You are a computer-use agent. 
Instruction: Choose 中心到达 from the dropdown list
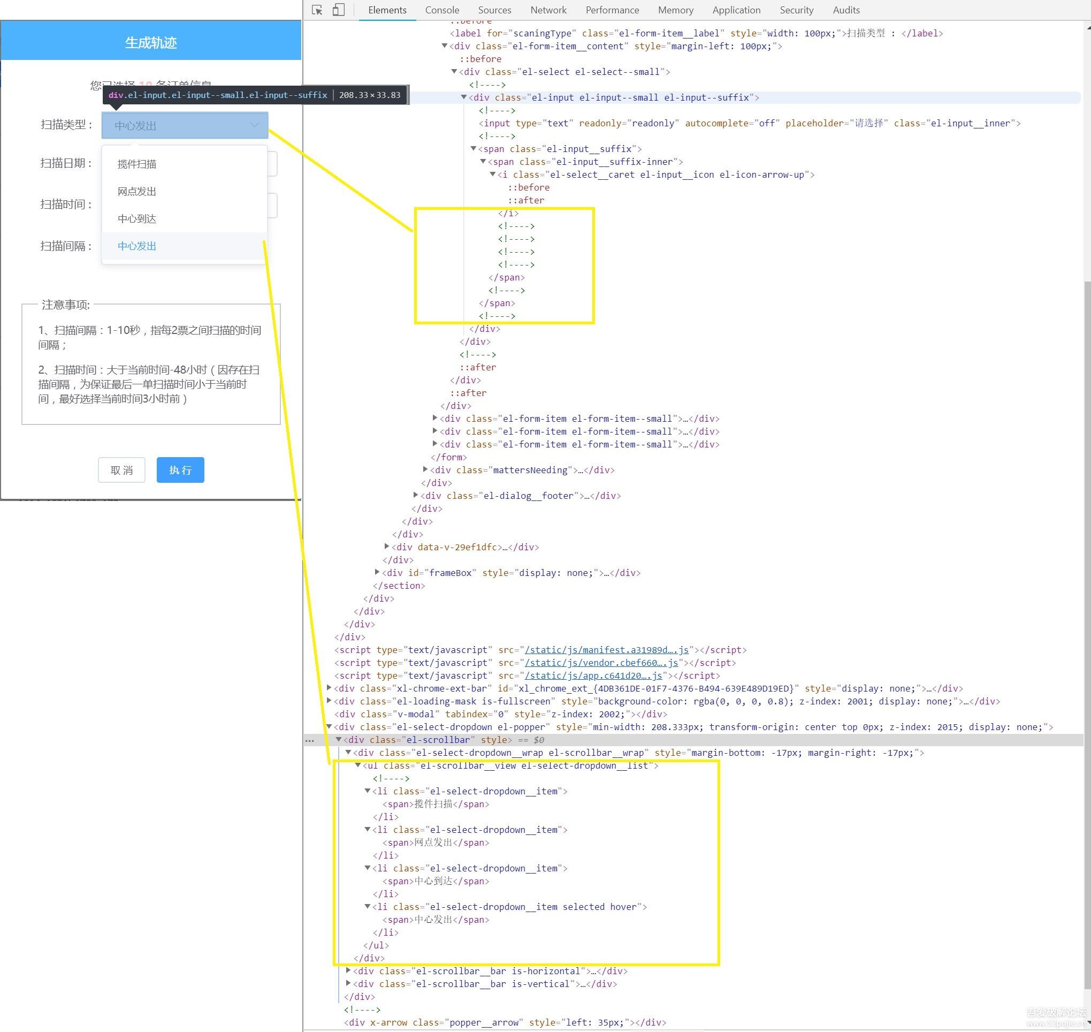[184, 219]
